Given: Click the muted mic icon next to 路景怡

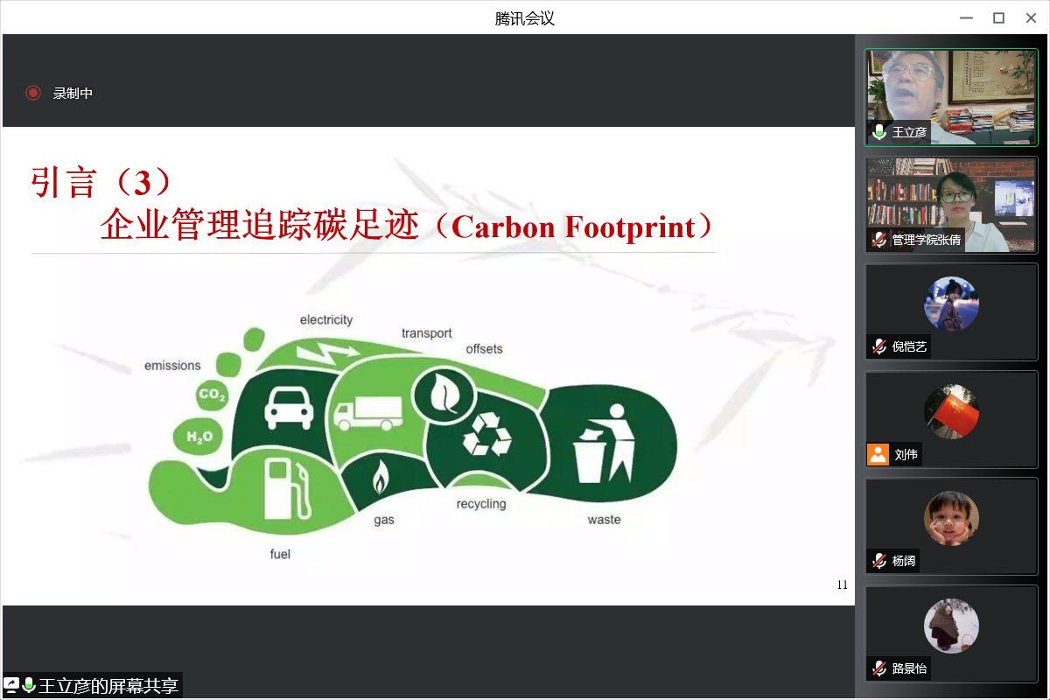Looking at the screenshot, I should (879, 668).
